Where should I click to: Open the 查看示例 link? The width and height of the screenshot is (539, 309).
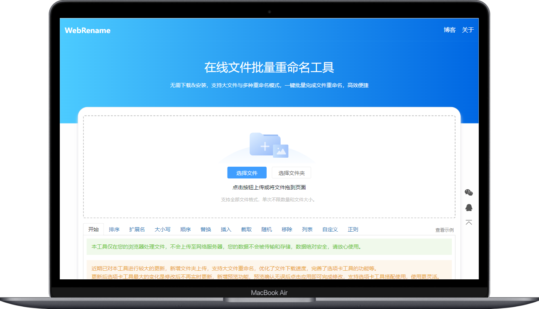(x=445, y=230)
